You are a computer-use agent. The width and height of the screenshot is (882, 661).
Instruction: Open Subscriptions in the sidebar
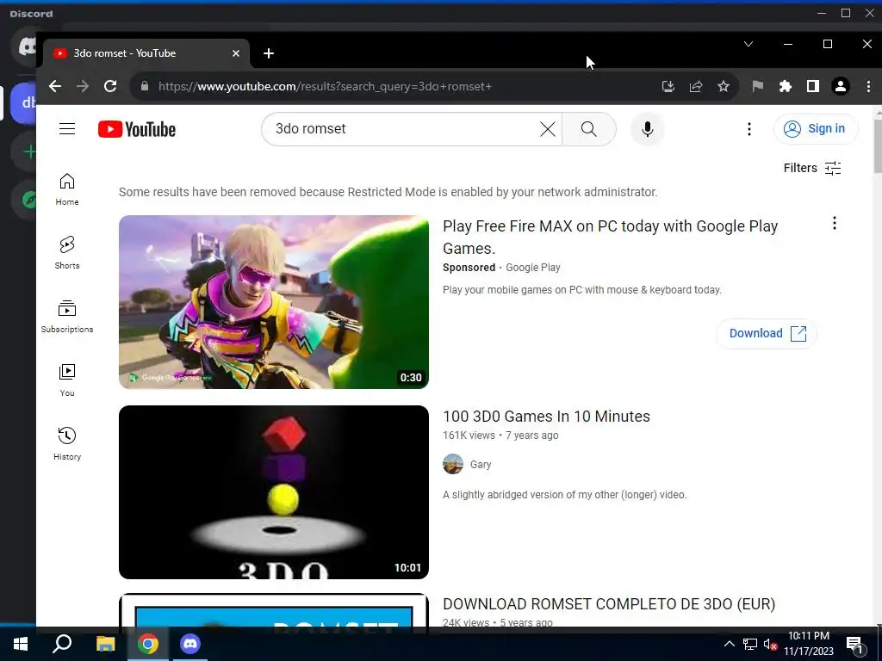pyautogui.click(x=67, y=317)
